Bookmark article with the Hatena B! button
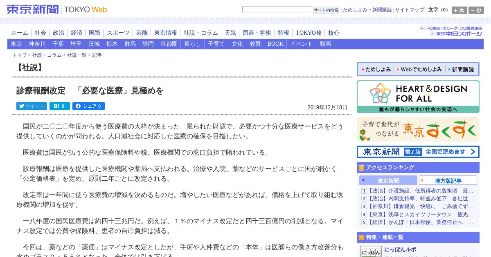 60,106
